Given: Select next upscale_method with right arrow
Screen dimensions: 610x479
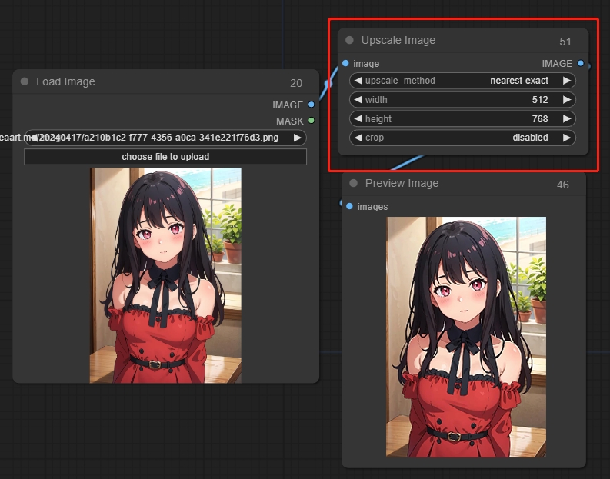Looking at the screenshot, I should click(x=567, y=81).
